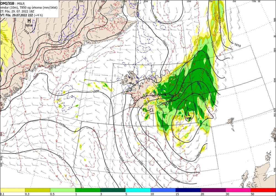Click the '15W' longitude label
276x196 pixels.
(167, 1)
